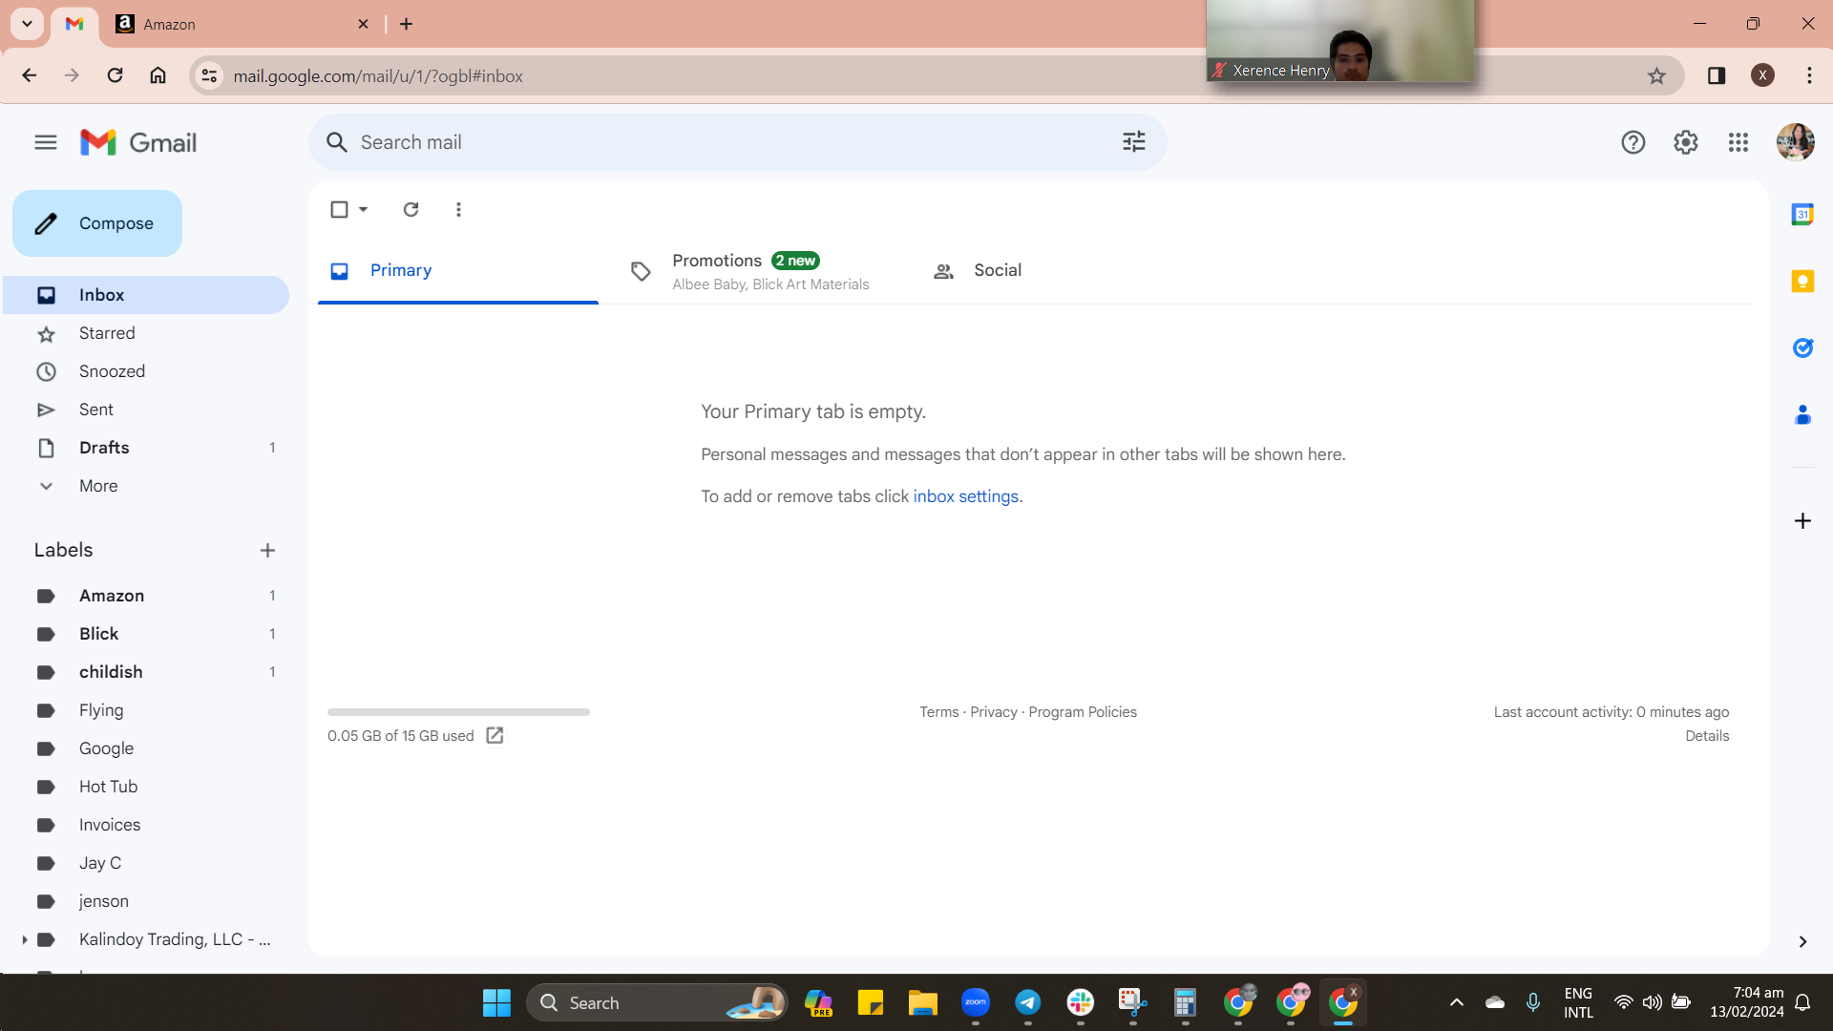1833x1031 pixels.
Task: Open Slack from the taskbar
Action: coord(1080,1002)
